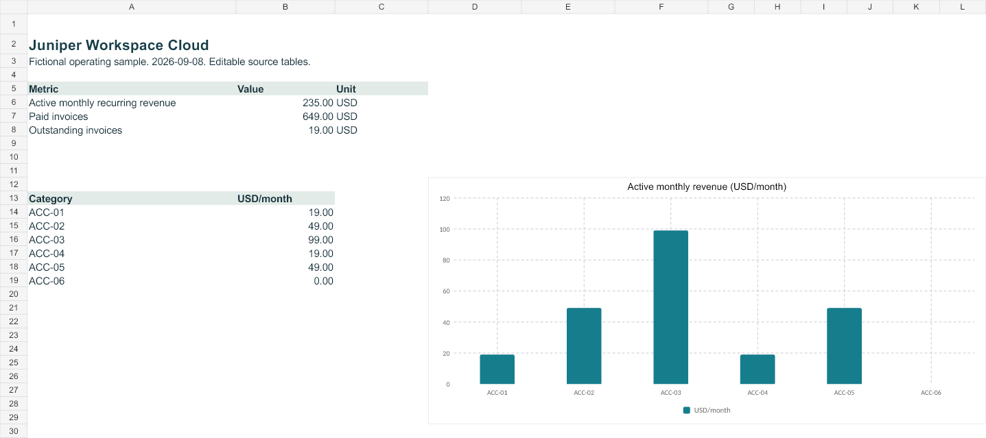Select row 5 header
This screenshot has width=986, height=438.
coord(14,88)
